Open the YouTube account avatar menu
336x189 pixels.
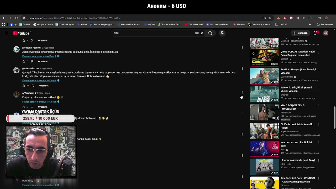(x=325, y=33)
